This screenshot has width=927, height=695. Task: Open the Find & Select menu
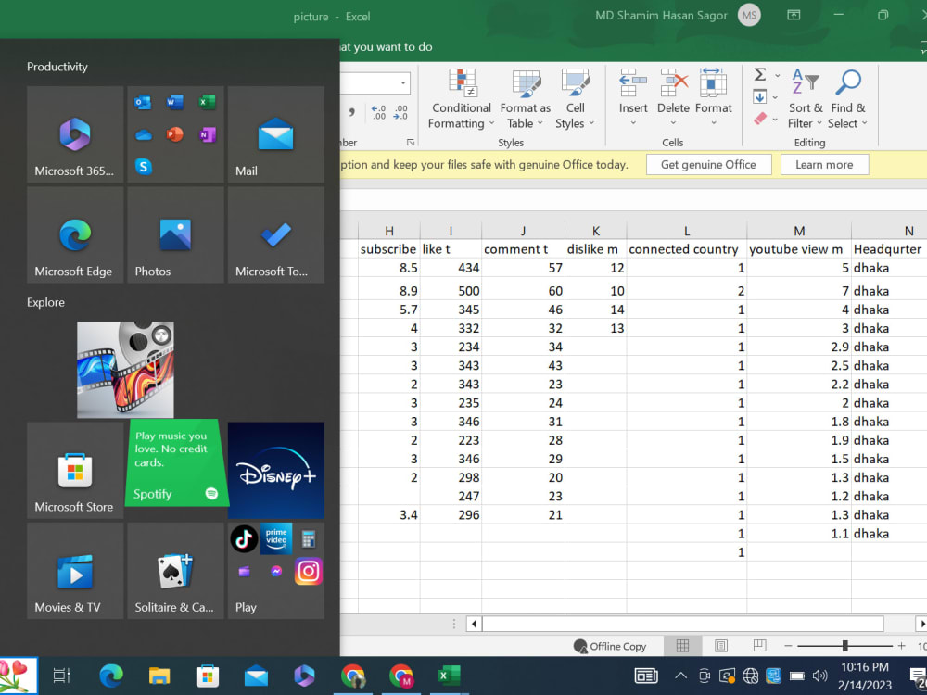848,99
